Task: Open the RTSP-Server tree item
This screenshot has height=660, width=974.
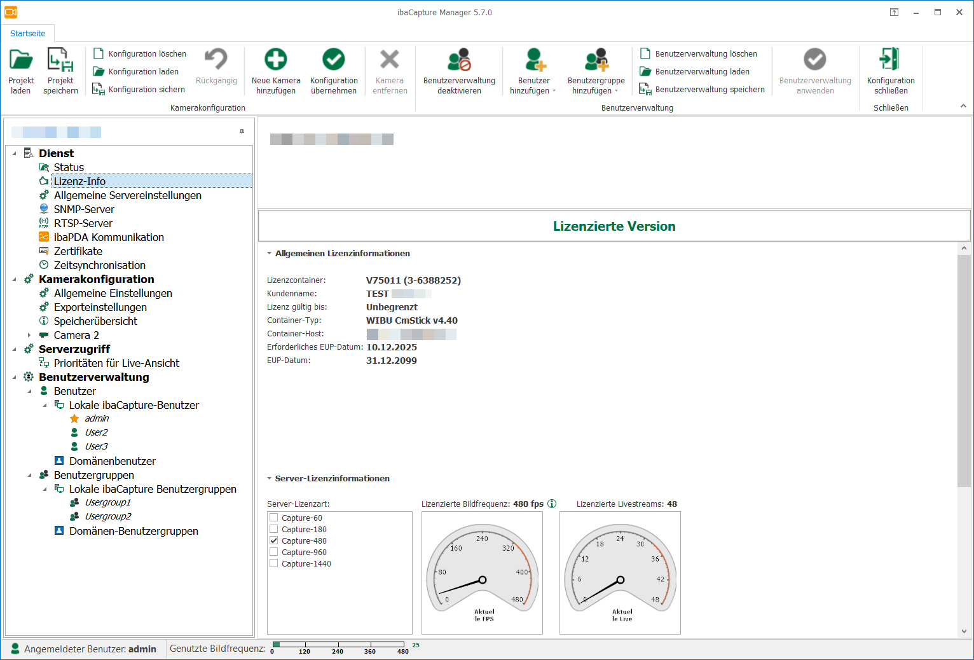Action: (83, 223)
